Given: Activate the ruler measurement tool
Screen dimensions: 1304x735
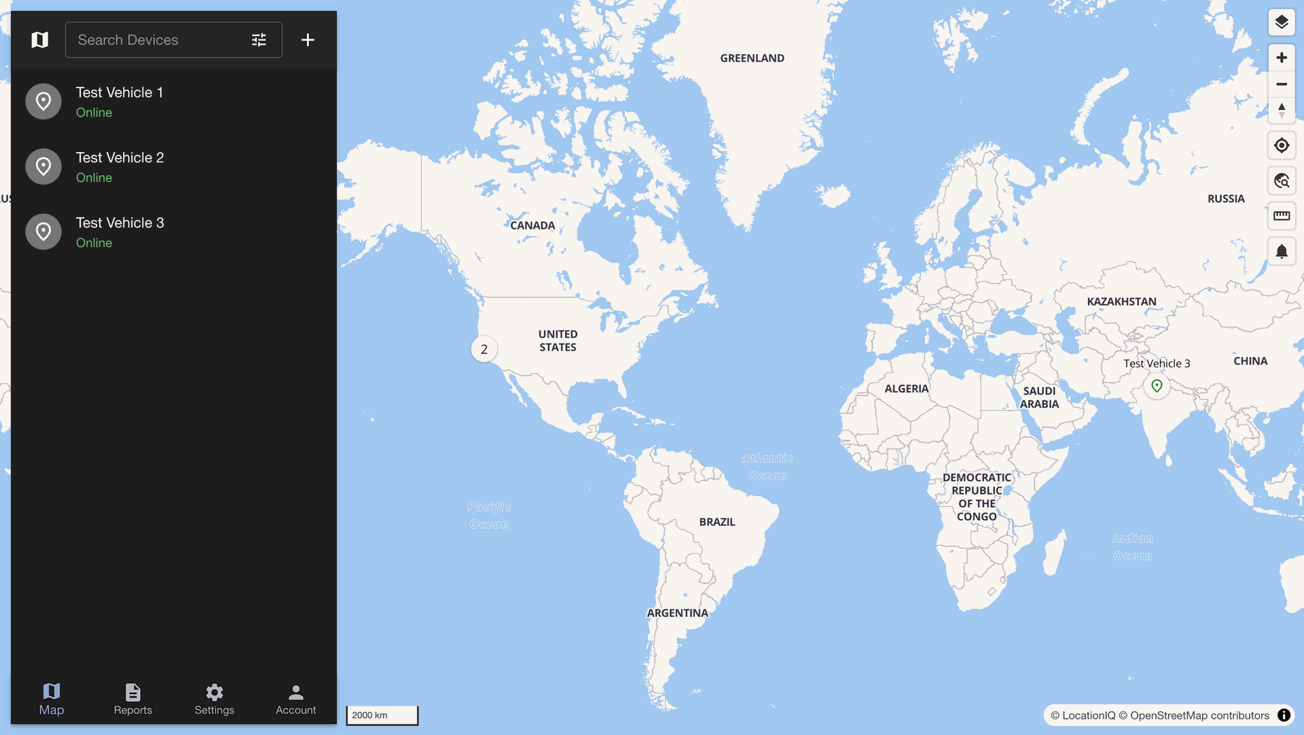Looking at the screenshot, I should [1282, 216].
